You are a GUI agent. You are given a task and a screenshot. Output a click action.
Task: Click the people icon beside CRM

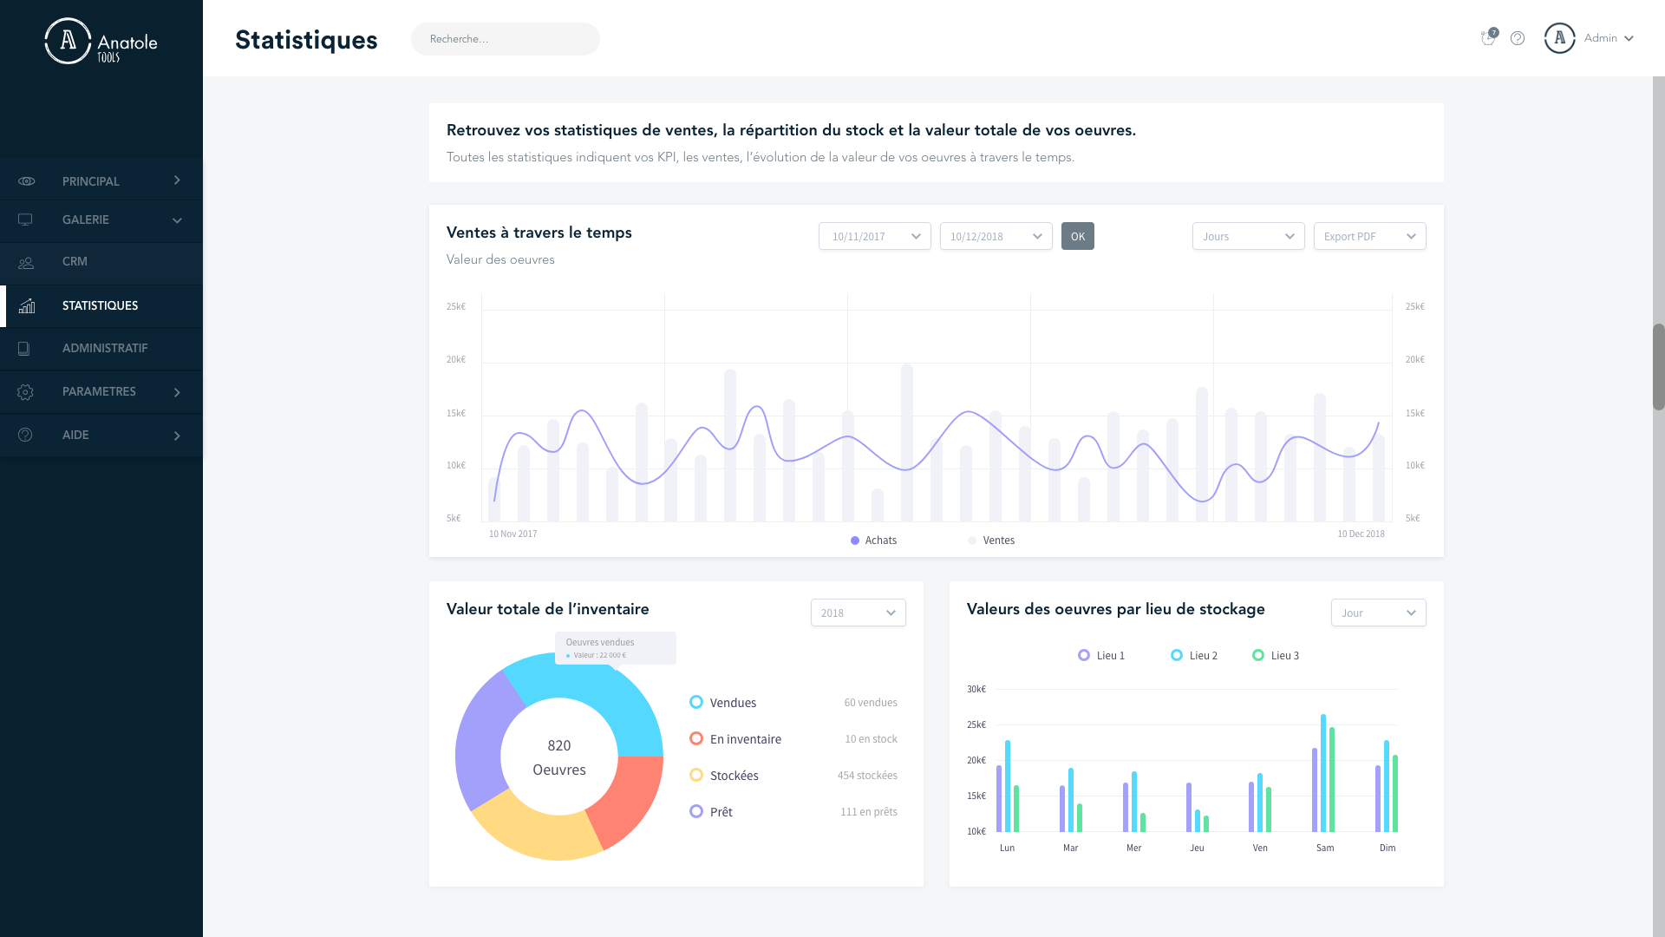tap(26, 262)
